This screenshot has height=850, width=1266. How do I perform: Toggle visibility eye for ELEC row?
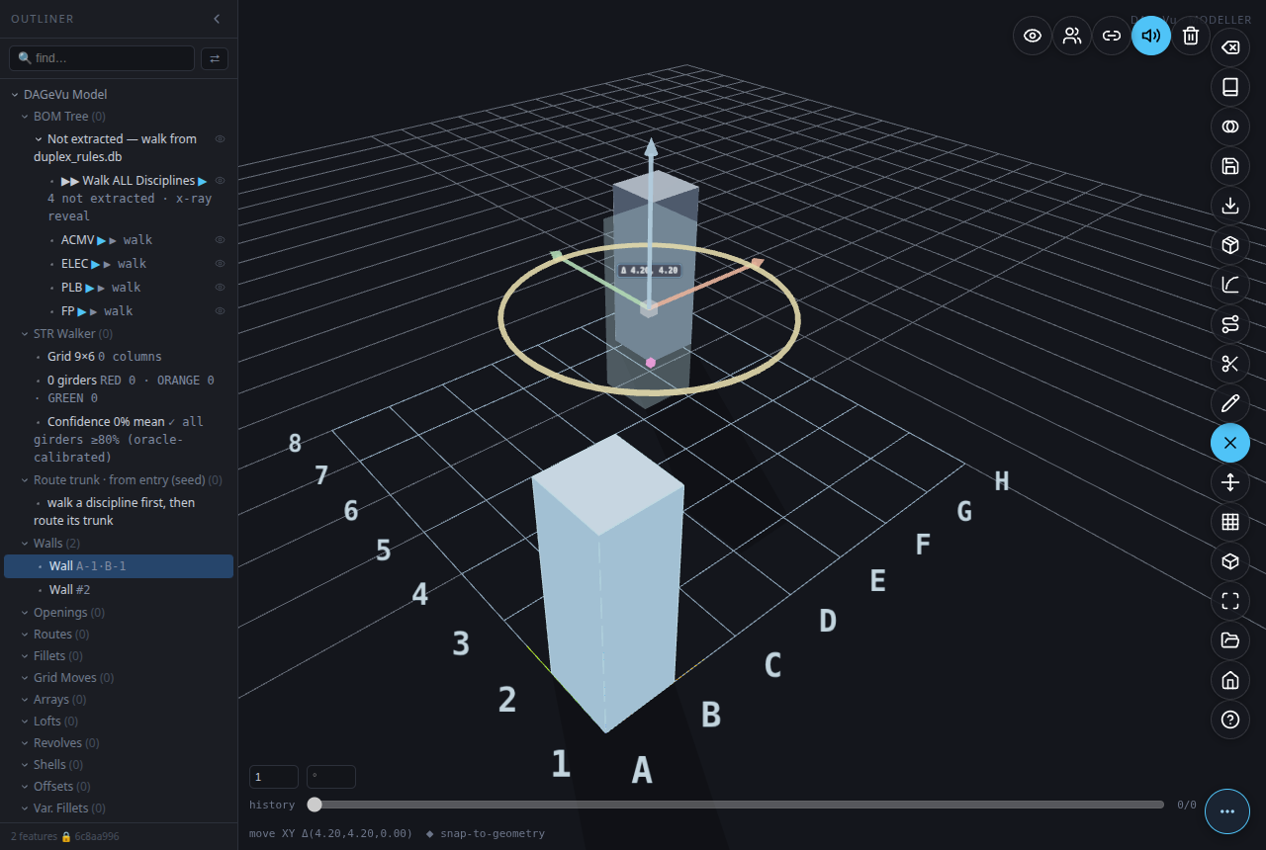tap(221, 264)
